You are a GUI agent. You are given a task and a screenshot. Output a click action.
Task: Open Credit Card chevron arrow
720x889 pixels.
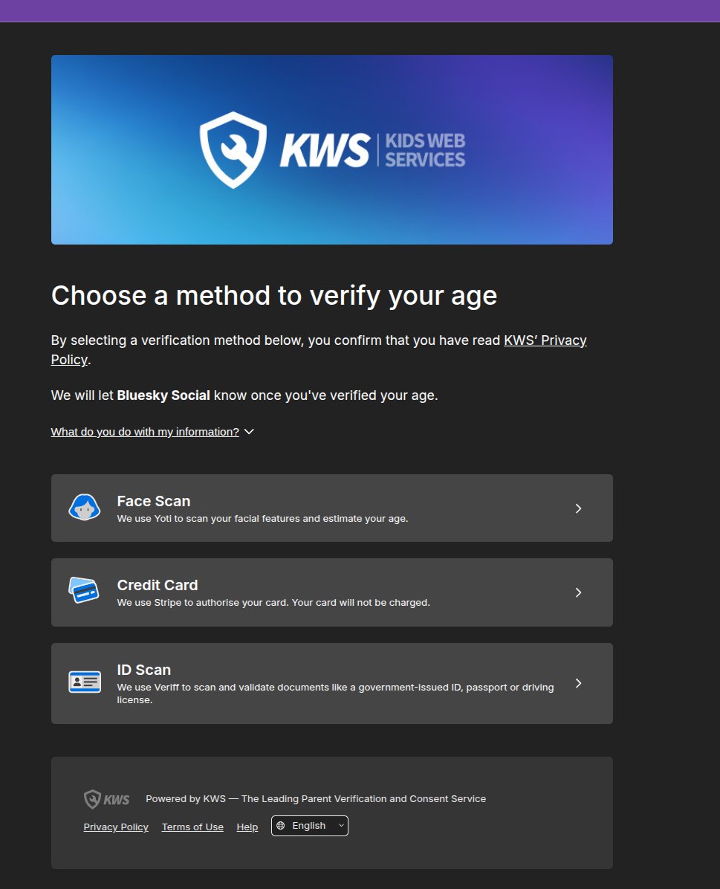[578, 592]
